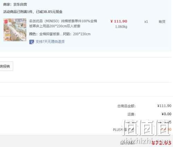Click the shipping fee ¥0.00

point(166,114)
